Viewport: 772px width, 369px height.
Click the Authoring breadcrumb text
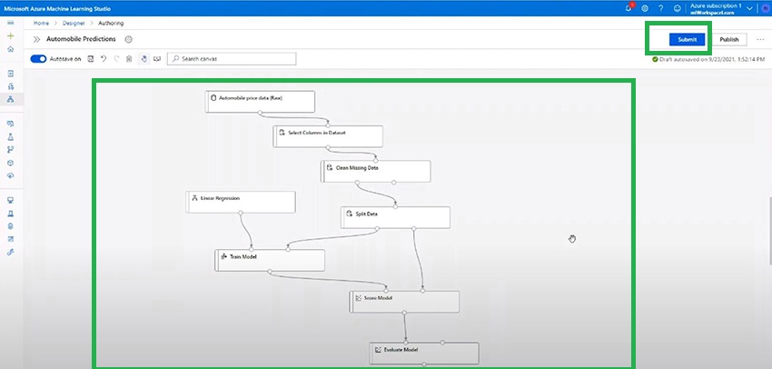[x=111, y=23]
